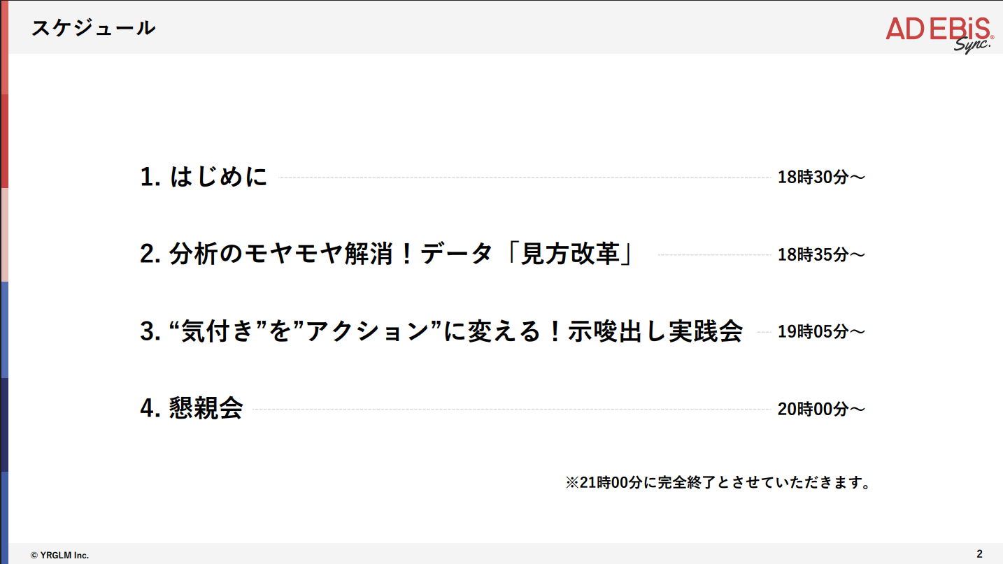Click the dark navy side bar segment

pyautogui.click(x=3, y=424)
